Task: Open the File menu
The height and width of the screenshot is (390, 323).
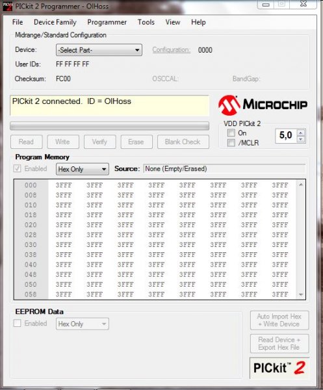Action: 18,22
